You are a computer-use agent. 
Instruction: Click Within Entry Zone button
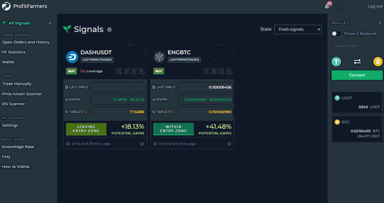click(173, 129)
